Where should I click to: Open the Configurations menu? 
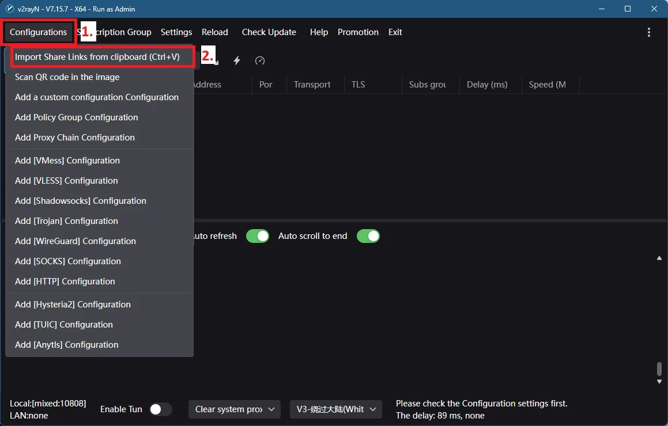click(x=38, y=32)
